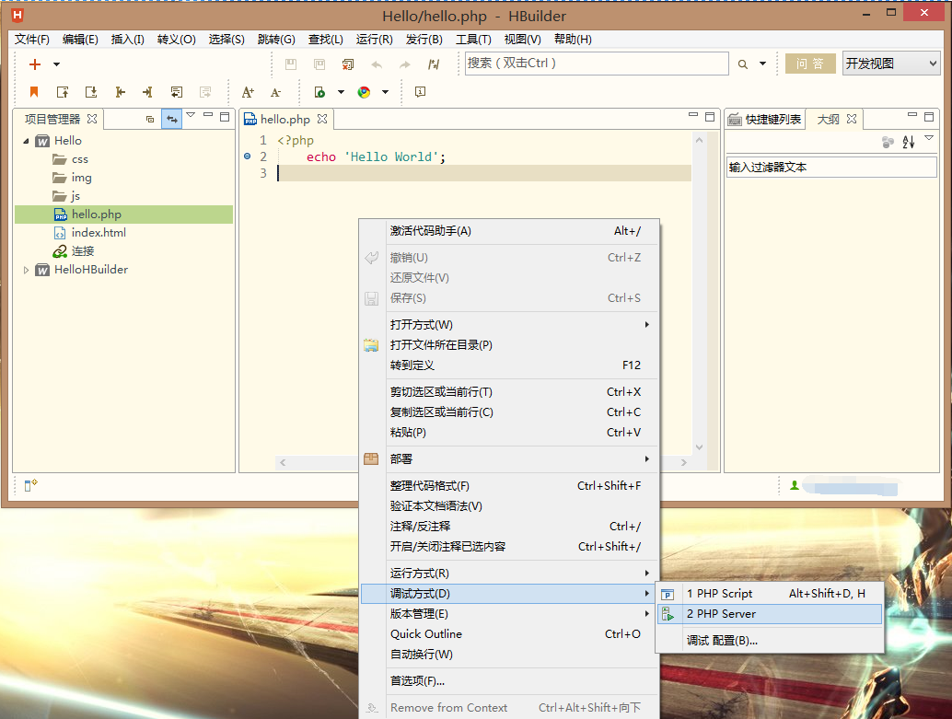Click the jump to line end icon
Viewport: 952px width, 719px height.
(x=147, y=92)
